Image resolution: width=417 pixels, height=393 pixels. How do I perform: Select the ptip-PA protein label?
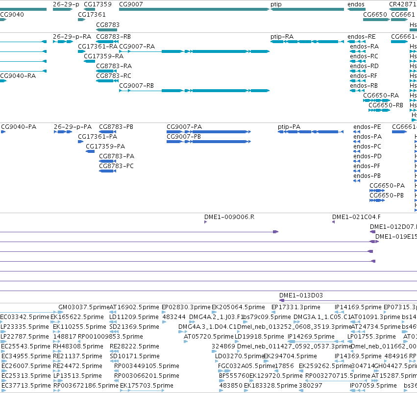click(x=289, y=127)
